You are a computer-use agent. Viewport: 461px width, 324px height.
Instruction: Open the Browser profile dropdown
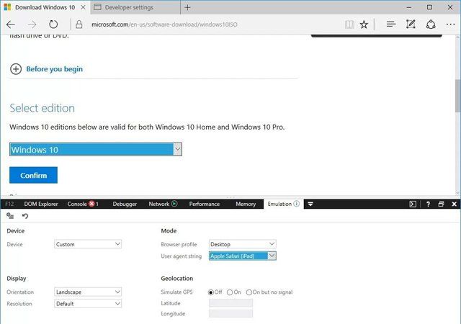(242, 244)
